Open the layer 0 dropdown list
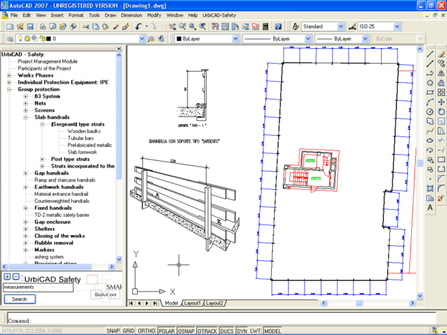Viewport: 447px width, 335px height. (142, 39)
